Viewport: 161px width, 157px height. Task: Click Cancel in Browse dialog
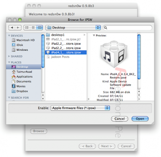point(120,119)
